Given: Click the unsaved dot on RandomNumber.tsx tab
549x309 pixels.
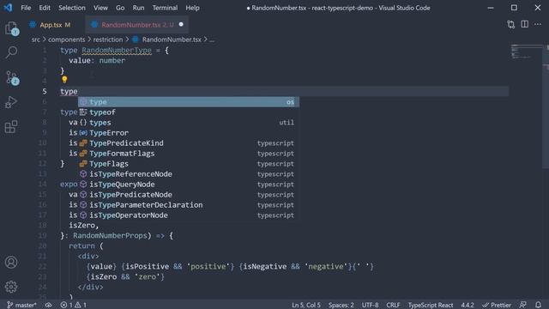Looking at the screenshot, I should tap(181, 25).
